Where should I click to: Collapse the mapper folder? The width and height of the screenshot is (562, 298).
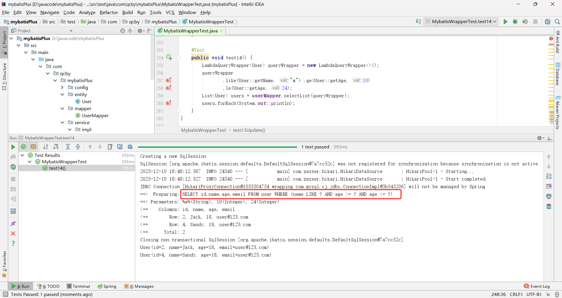pos(62,108)
